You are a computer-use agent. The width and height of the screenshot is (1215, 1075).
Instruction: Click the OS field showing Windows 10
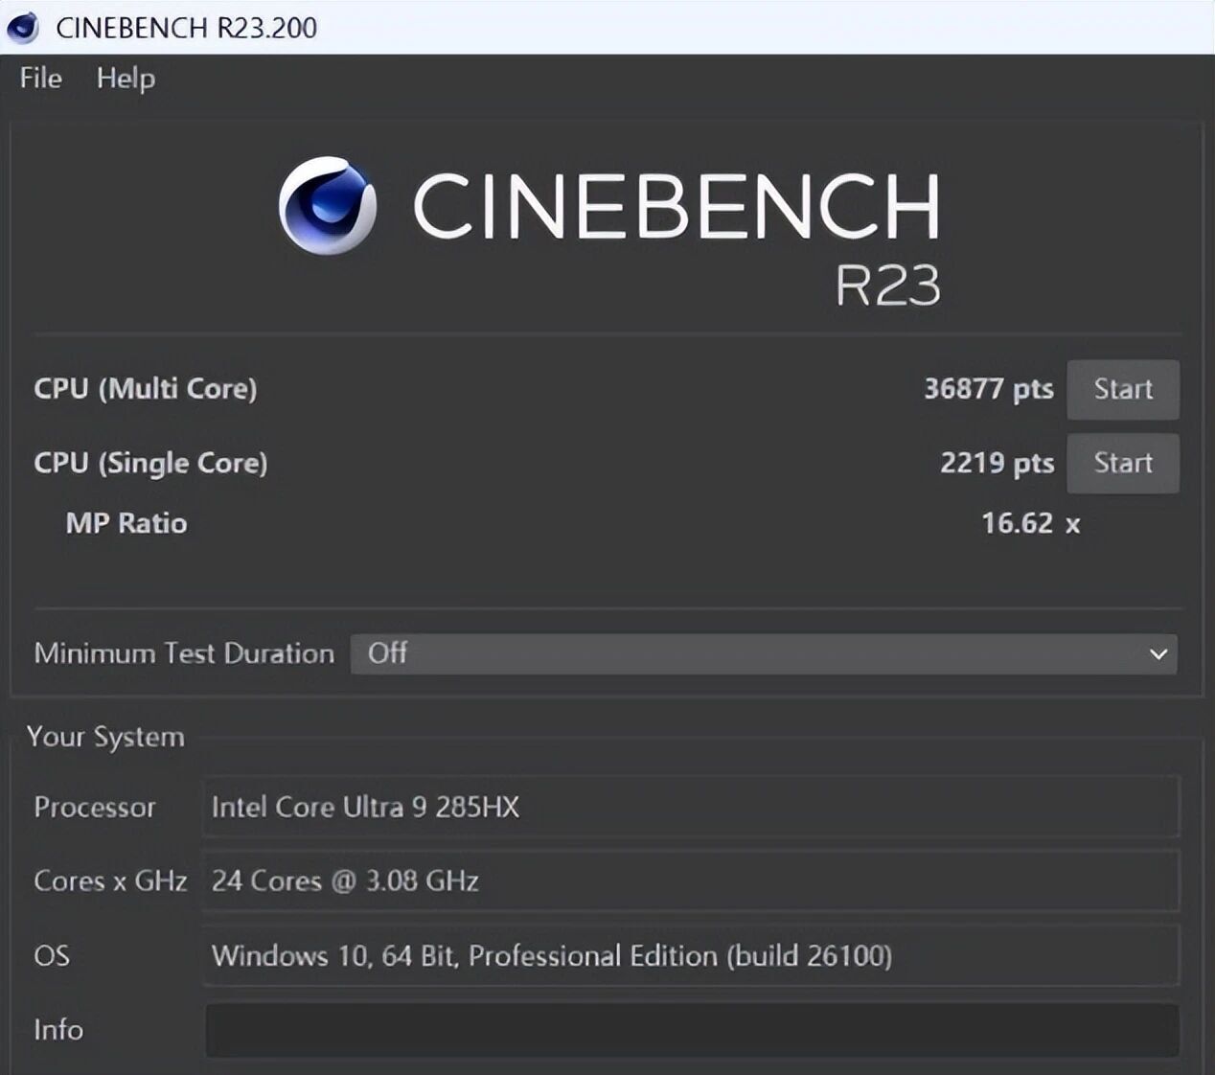pos(690,955)
